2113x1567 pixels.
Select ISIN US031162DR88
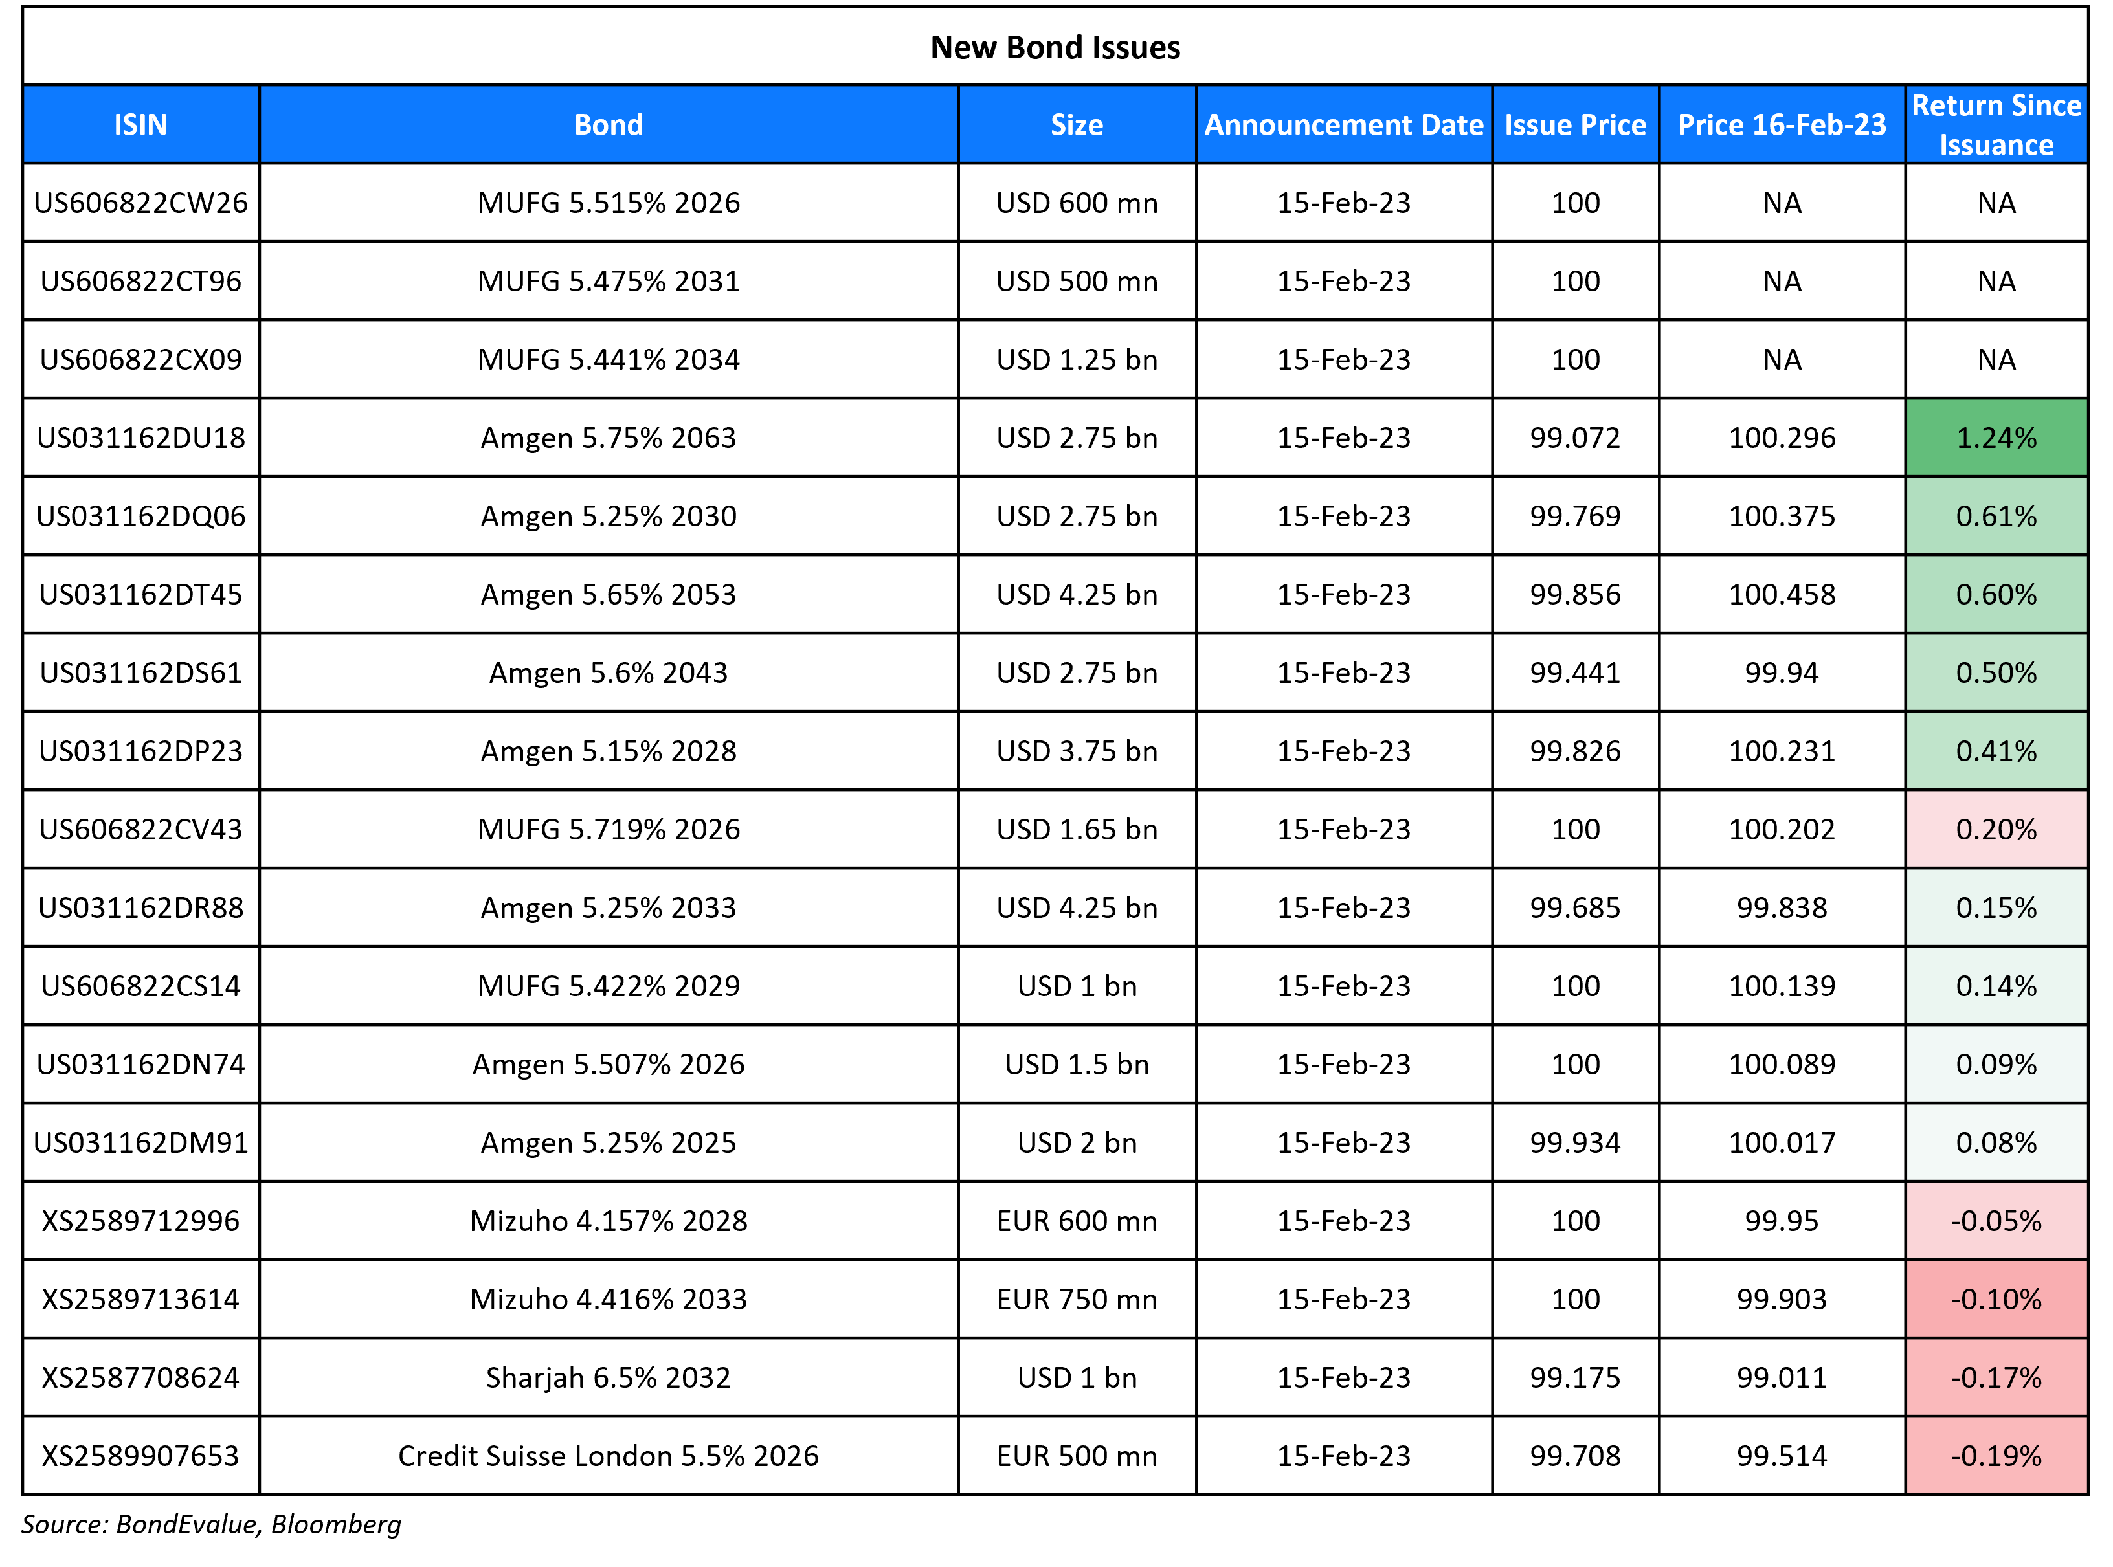140,907
